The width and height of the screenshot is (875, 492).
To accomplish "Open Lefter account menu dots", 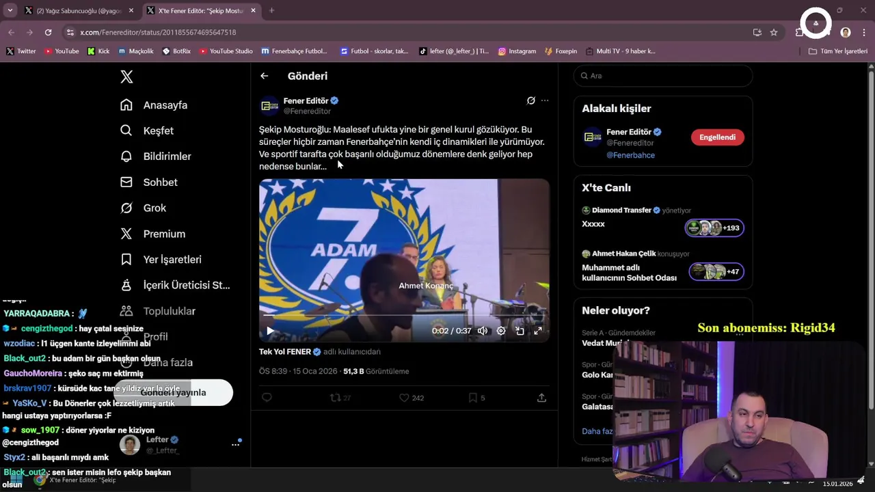I will (236, 444).
